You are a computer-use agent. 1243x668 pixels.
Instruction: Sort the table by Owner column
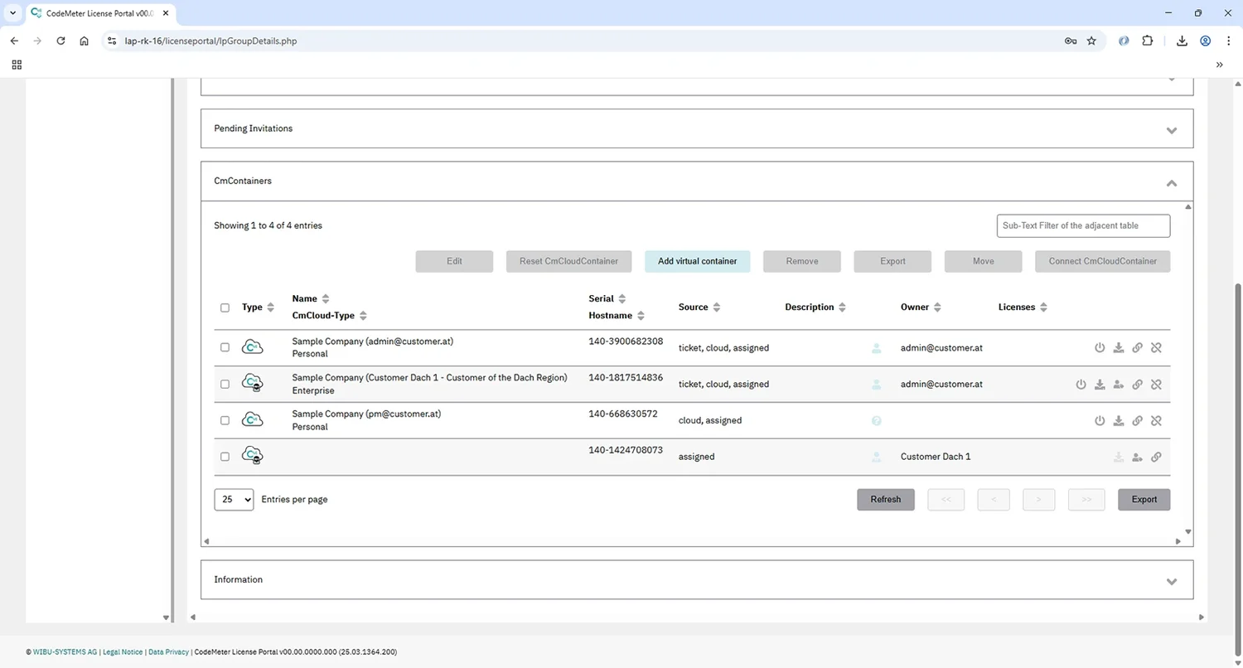(x=937, y=307)
